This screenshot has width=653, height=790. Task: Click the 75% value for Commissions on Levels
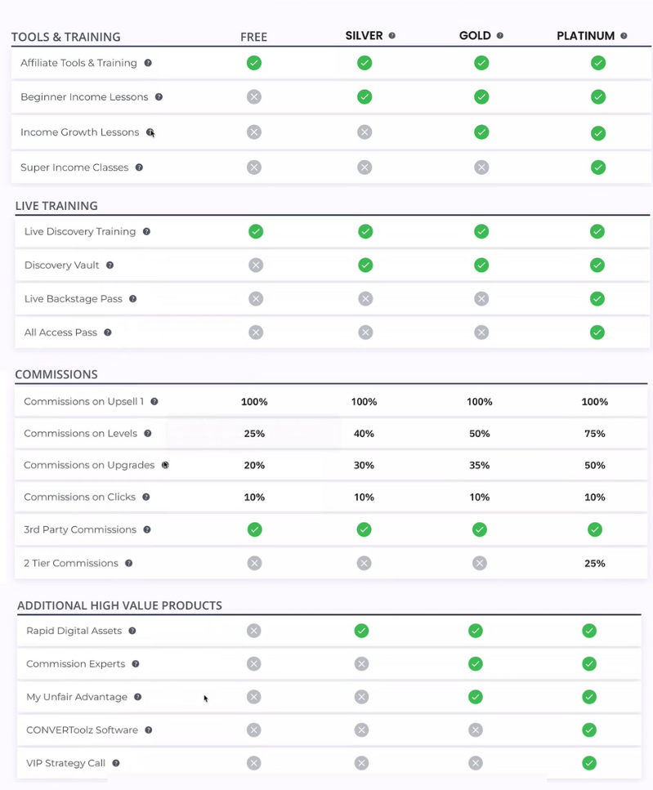tap(594, 433)
